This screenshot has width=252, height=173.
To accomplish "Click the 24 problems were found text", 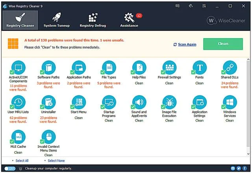I will click(x=230, y=85).
